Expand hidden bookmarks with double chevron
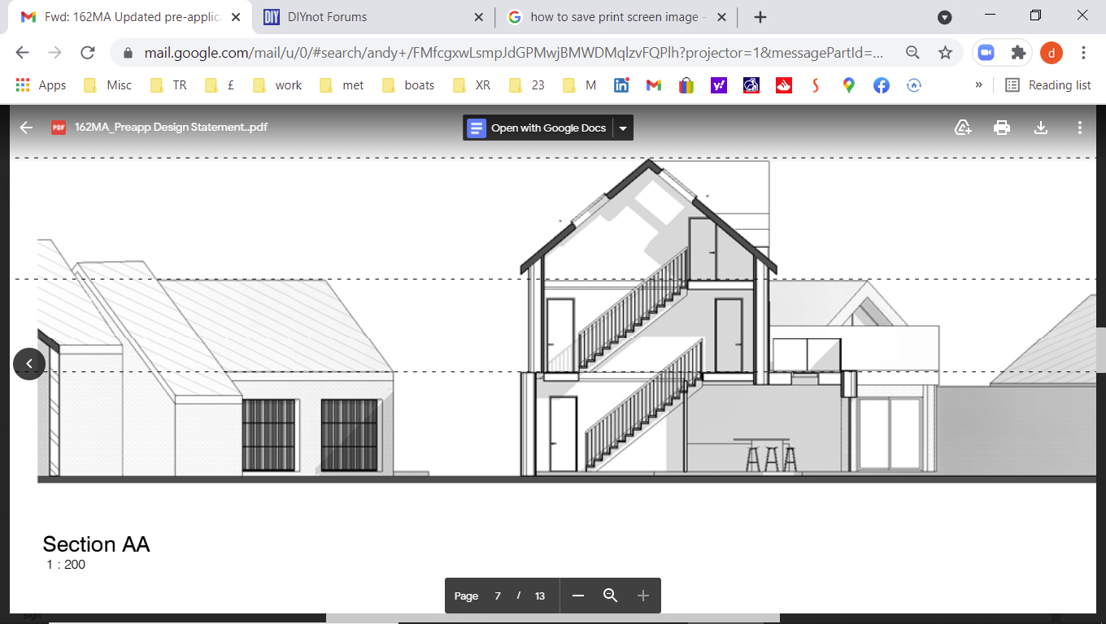The width and height of the screenshot is (1106, 624). click(x=978, y=84)
